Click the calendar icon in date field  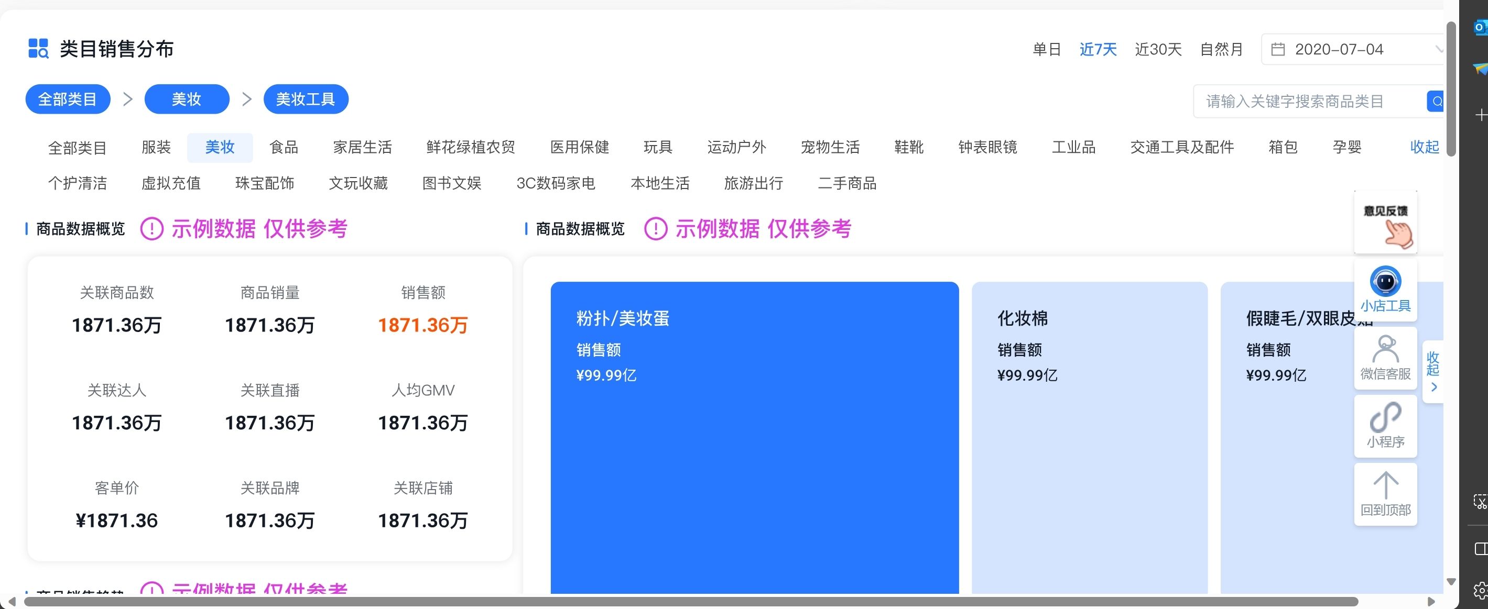click(x=1278, y=50)
